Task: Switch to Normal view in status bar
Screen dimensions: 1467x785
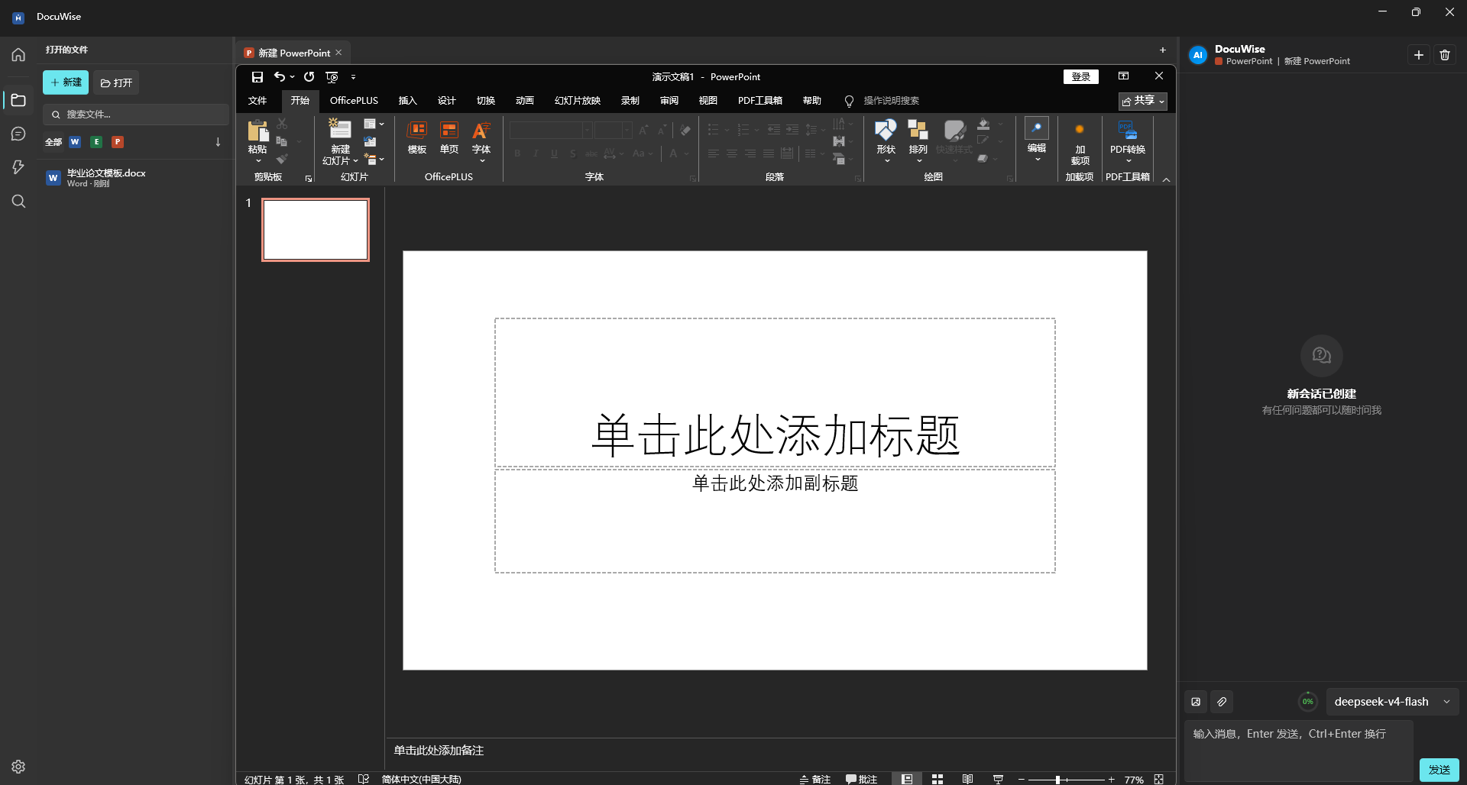Action: click(x=907, y=779)
